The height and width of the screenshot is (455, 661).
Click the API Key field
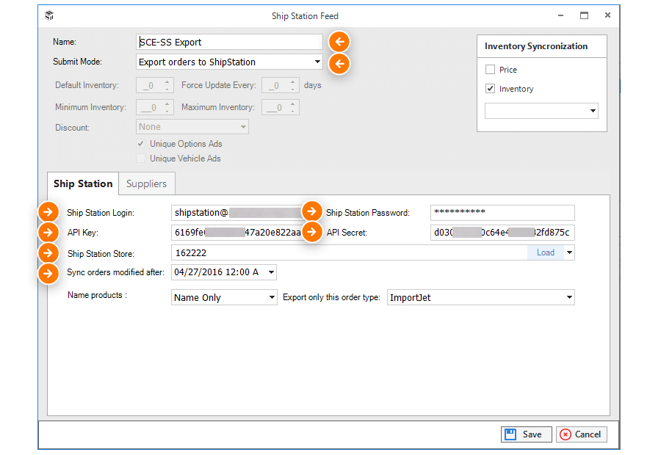pyautogui.click(x=238, y=233)
